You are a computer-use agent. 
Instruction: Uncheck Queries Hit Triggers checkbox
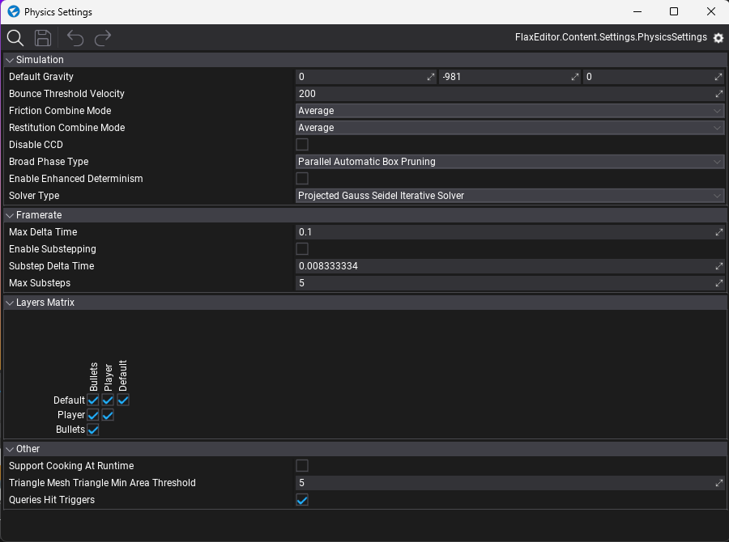click(302, 500)
